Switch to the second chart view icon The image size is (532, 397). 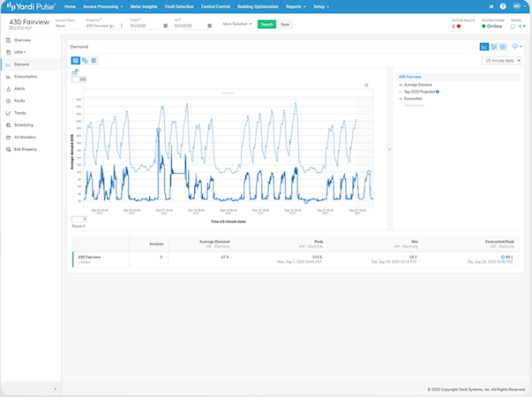[494, 47]
